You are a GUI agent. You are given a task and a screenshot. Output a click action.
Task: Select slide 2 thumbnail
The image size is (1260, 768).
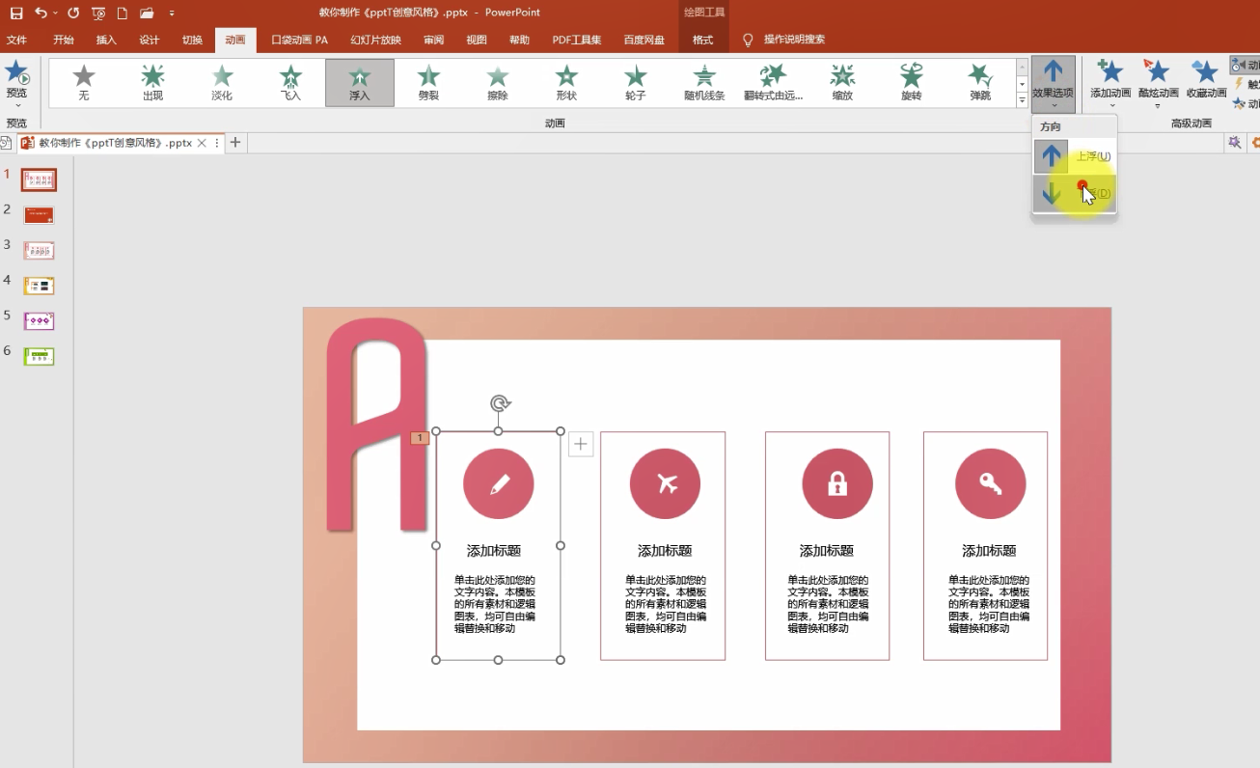pos(40,215)
